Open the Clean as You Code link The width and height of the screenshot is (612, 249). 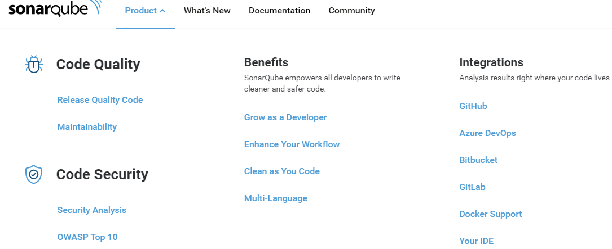tap(282, 171)
